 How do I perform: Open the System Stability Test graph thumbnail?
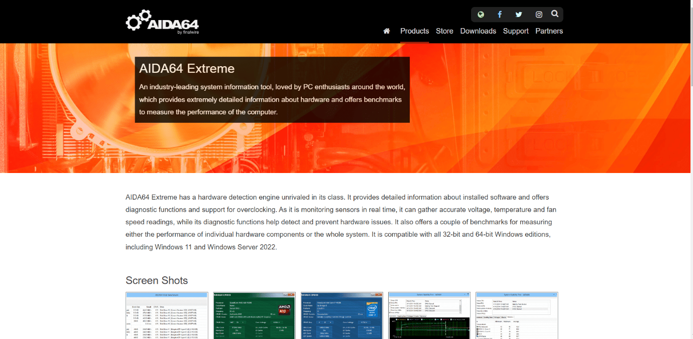pyautogui.click(x=429, y=315)
